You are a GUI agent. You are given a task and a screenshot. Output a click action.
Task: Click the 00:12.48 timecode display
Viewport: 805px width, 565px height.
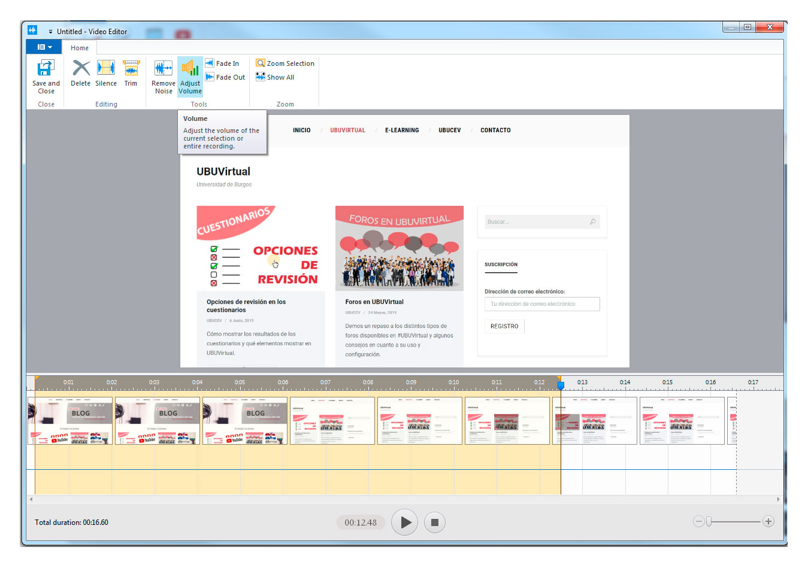click(x=361, y=523)
